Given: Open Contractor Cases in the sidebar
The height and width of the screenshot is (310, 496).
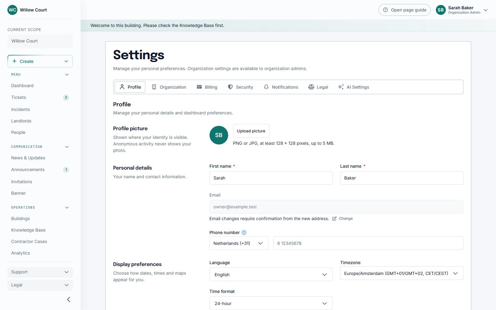Looking at the screenshot, I should click(29, 241).
